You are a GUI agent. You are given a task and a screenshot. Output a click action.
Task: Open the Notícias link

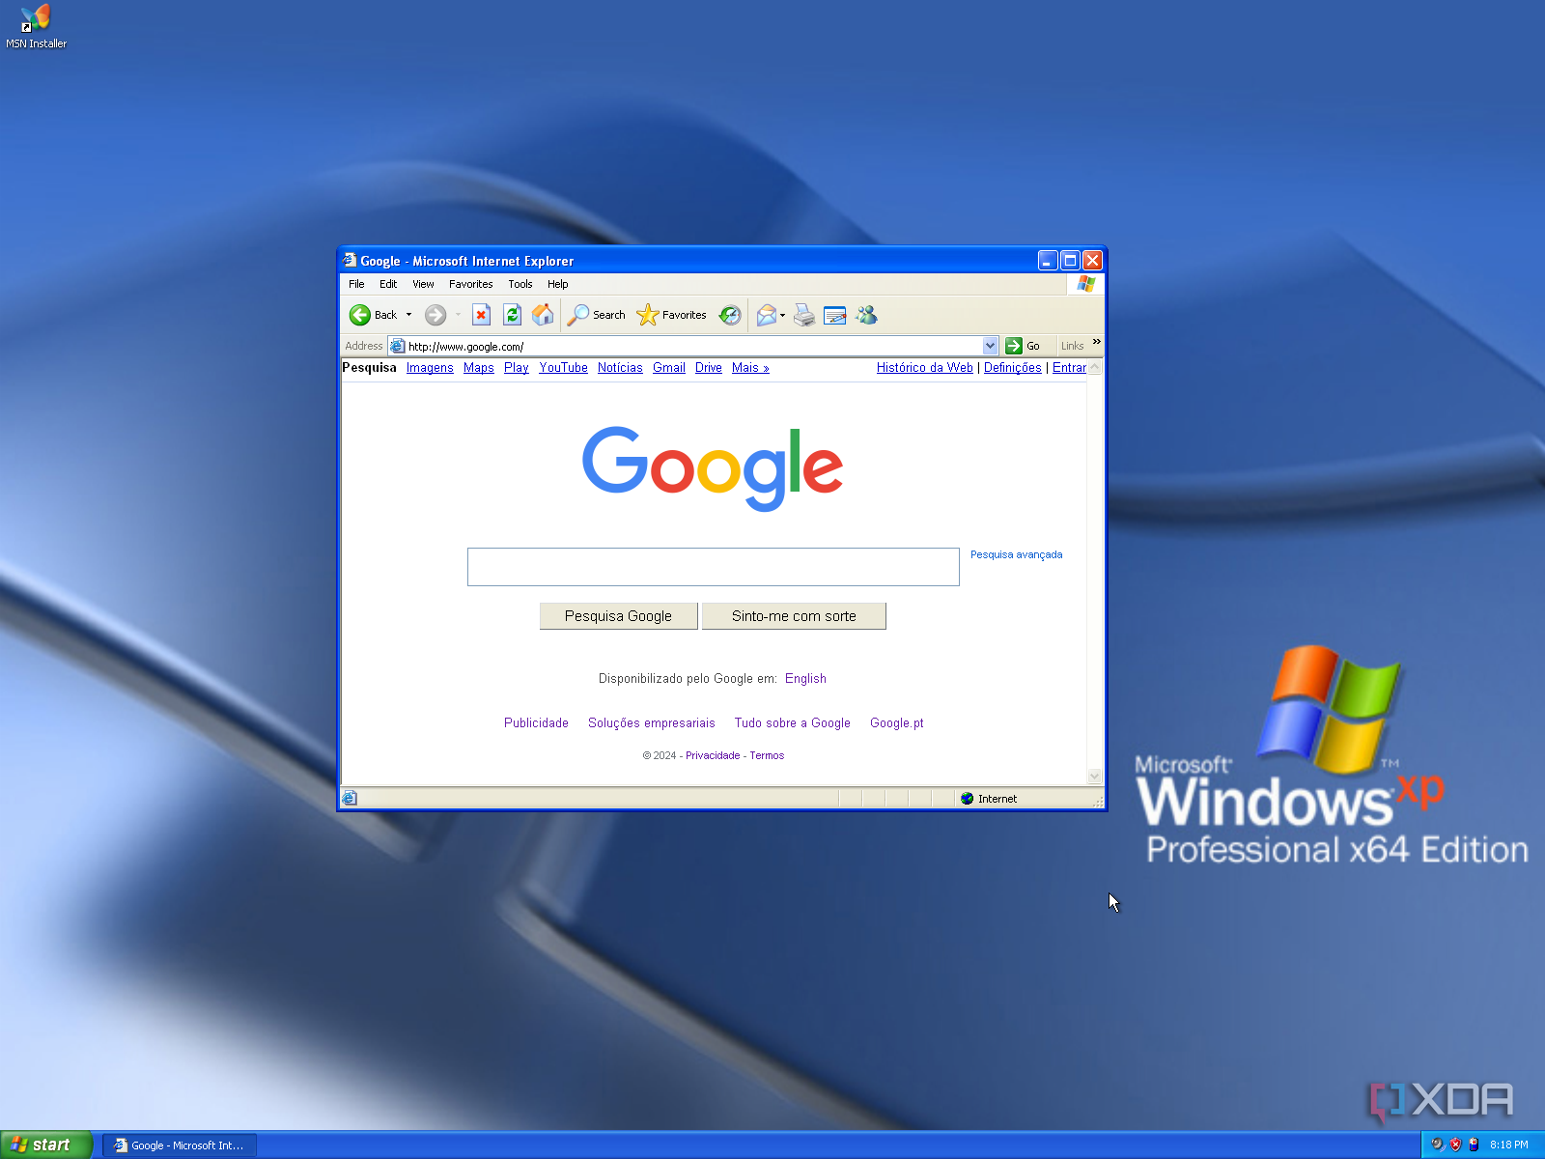coord(620,368)
